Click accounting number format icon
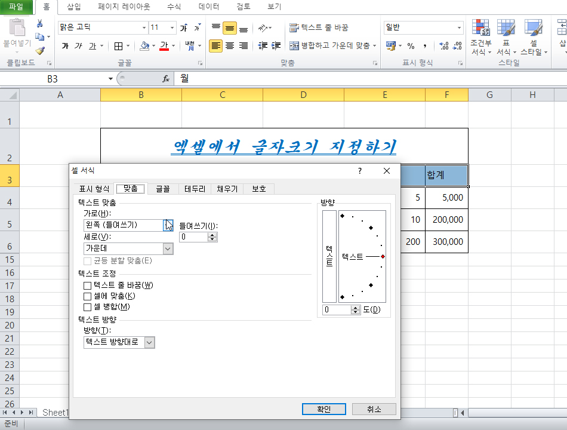This screenshot has height=430, width=567. coord(391,46)
